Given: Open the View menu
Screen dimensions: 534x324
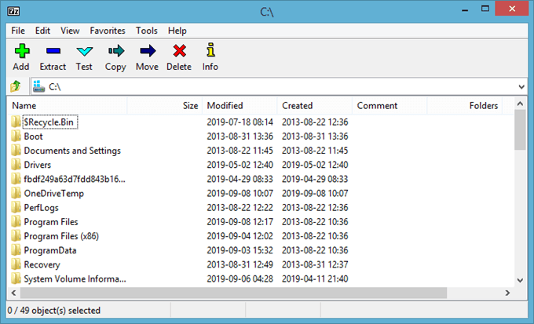Looking at the screenshot, I should click(70, 31).
